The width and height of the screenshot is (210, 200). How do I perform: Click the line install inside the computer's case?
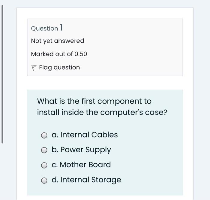pos(102,113)
